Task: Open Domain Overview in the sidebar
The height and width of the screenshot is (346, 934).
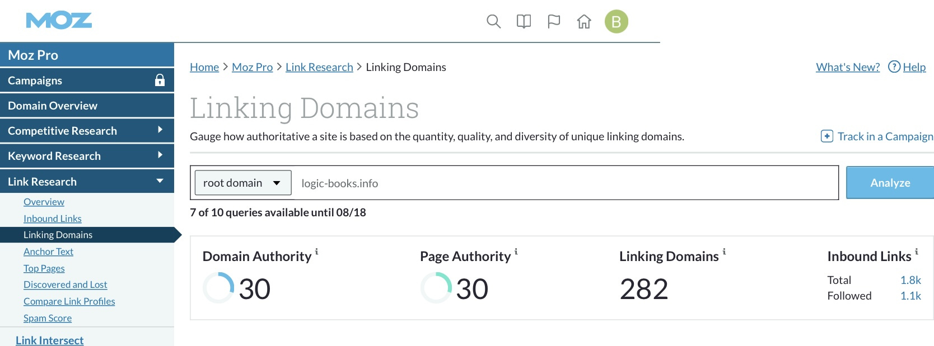Action: (87, 105)
